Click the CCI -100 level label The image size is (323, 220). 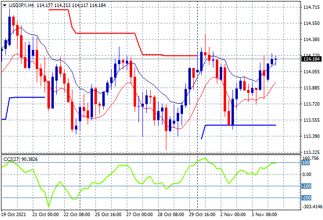click(x=306, y=186)
